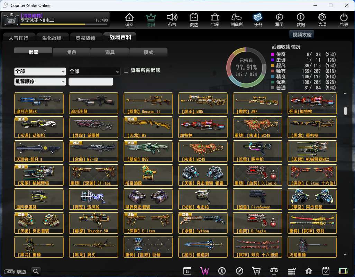Click the scroll down arrow of weapon list
This screenshot has width=355, height=277.
tap(345, 255)
